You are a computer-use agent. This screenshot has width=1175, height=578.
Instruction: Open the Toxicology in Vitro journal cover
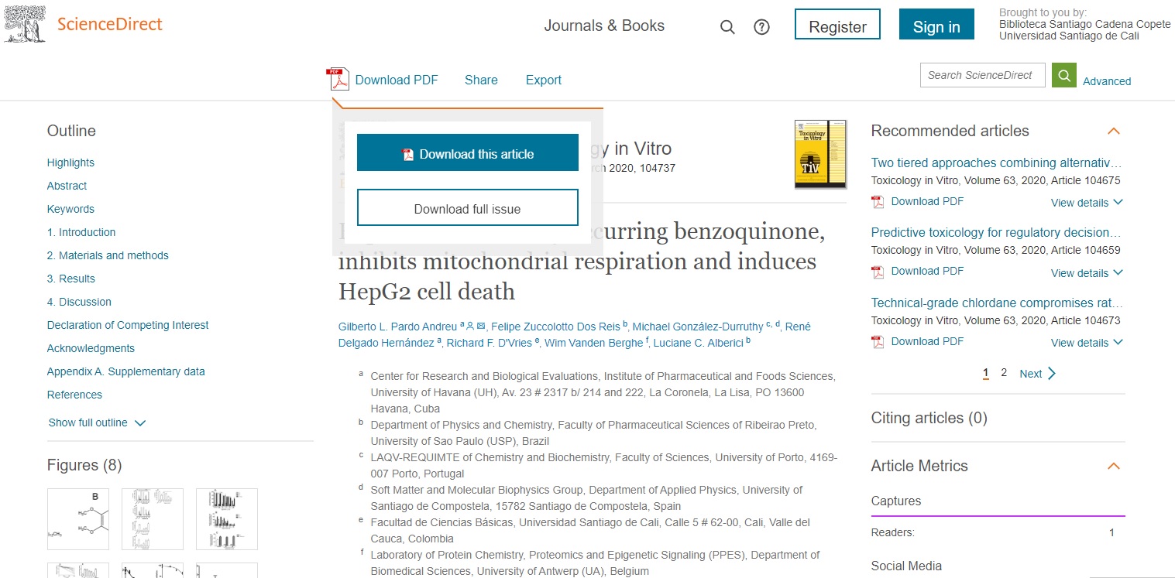819,154
